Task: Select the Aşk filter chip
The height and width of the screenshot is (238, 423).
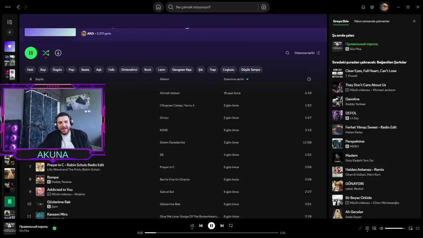Action: coord(99,70)
